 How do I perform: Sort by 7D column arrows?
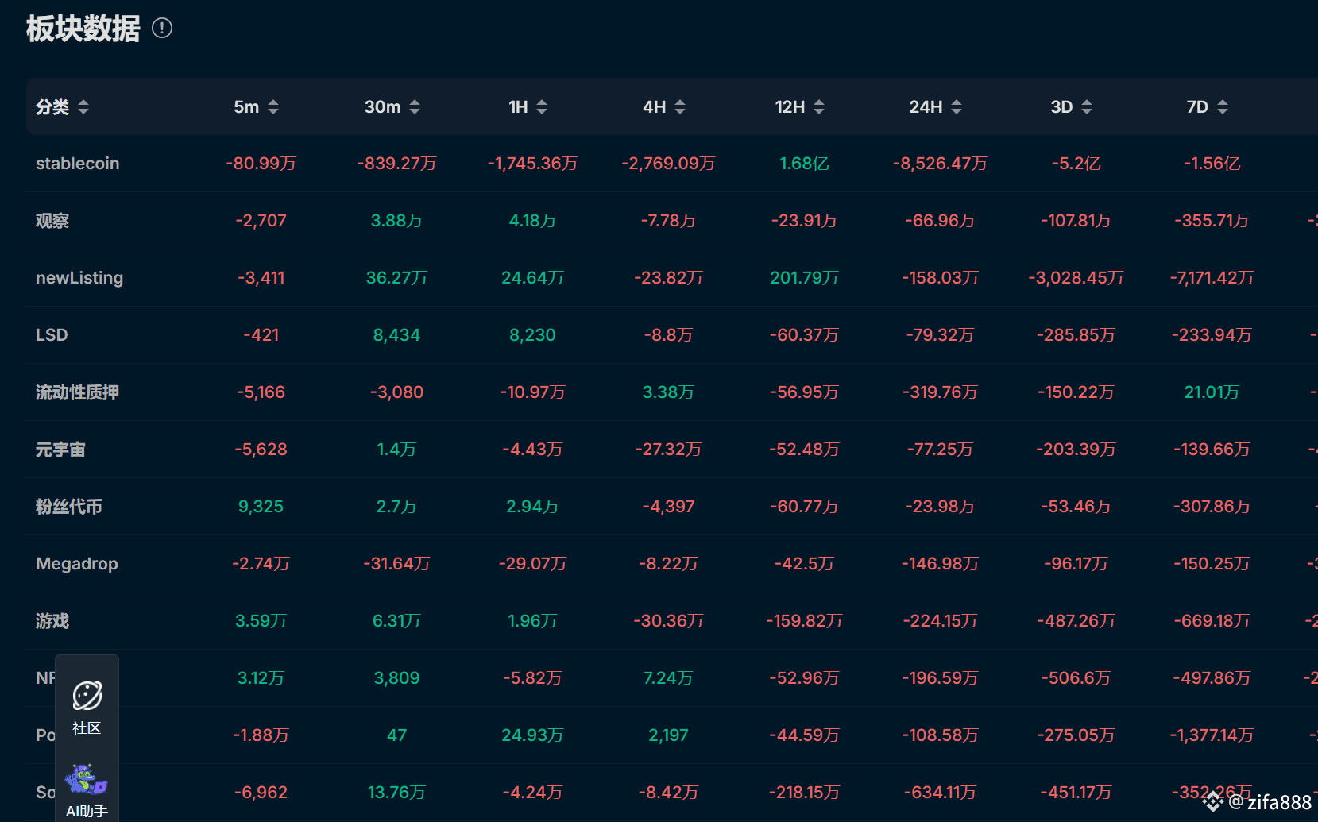(1223, 107)
